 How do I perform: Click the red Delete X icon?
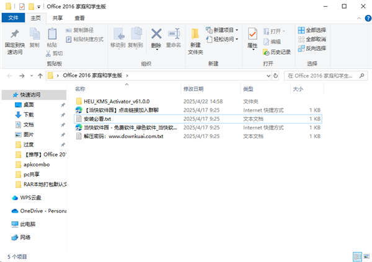[156, 33]
